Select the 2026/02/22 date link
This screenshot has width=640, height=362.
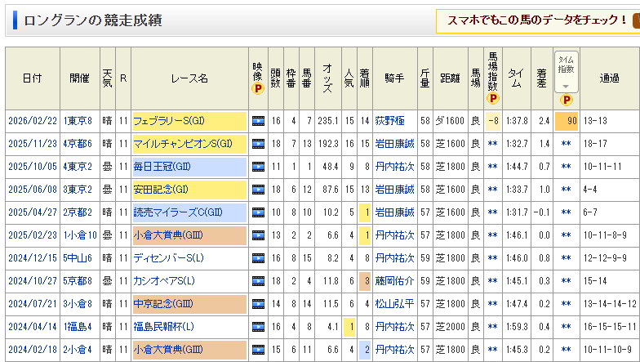pyautogui.click(x=33, y=121)
